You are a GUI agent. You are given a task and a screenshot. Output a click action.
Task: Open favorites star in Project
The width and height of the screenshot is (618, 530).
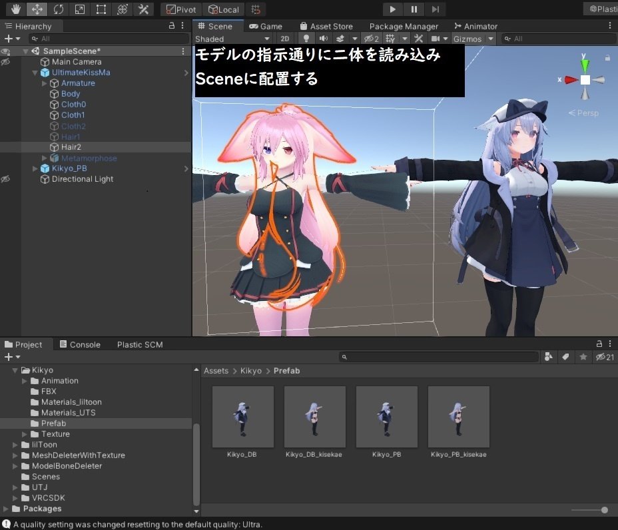point(583,357)
